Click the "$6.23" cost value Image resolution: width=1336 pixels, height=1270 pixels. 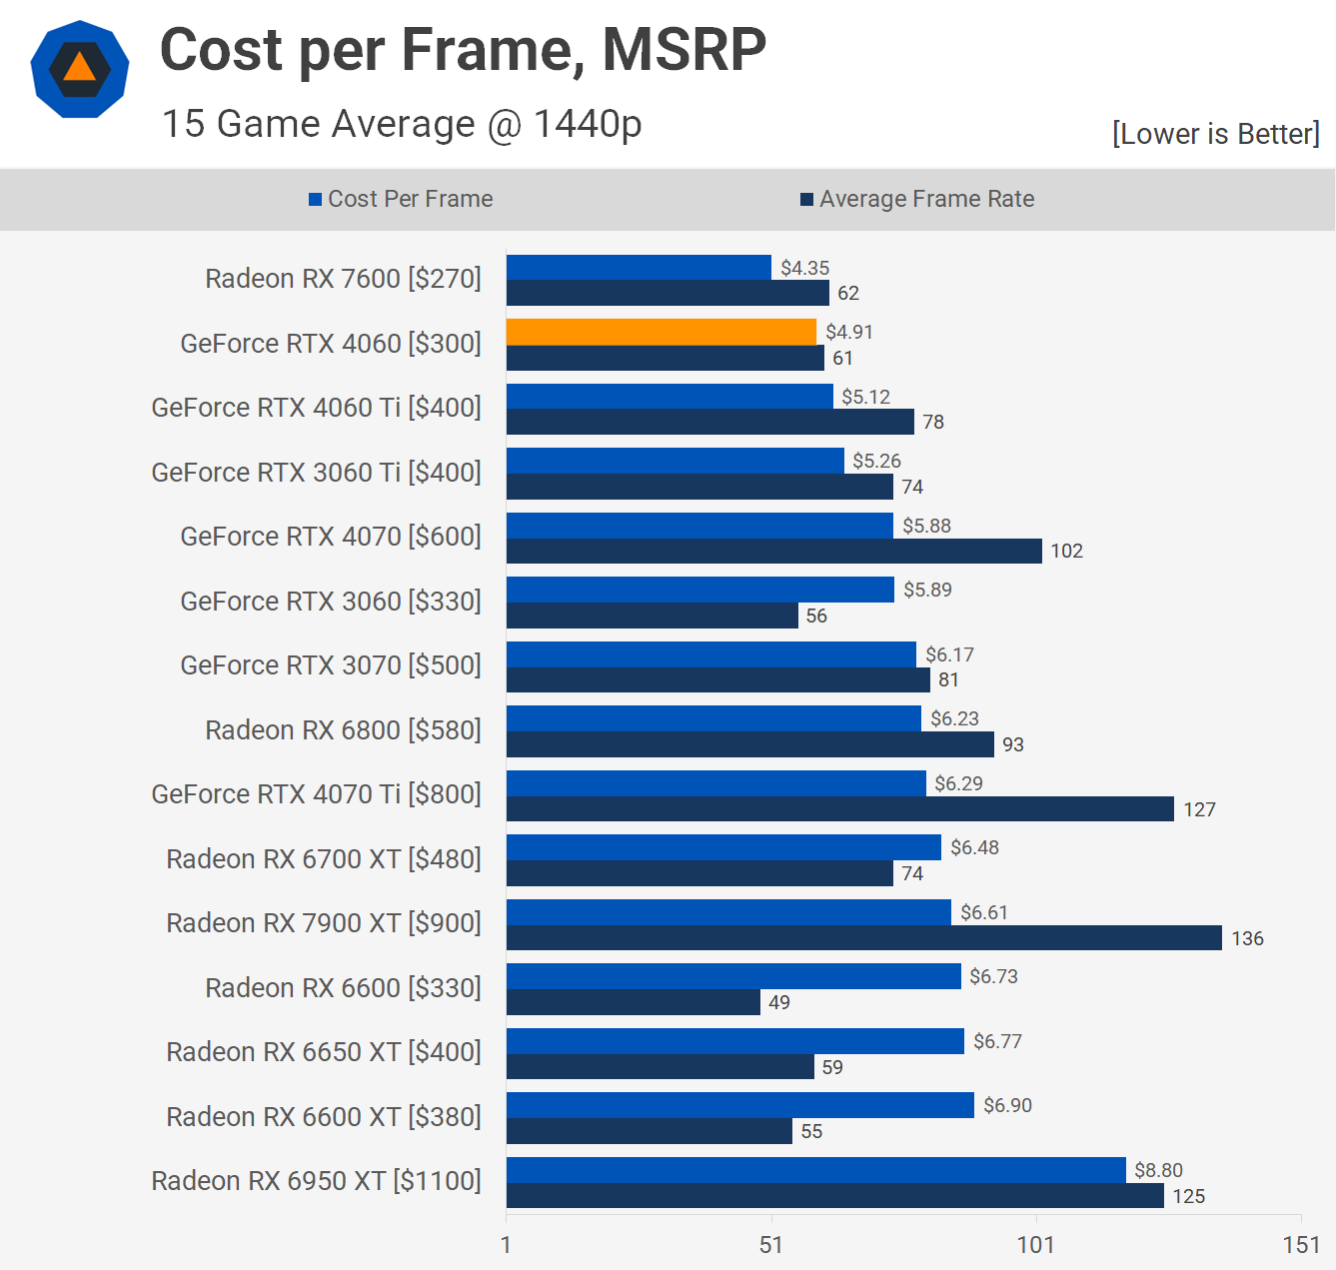[954, 718]
